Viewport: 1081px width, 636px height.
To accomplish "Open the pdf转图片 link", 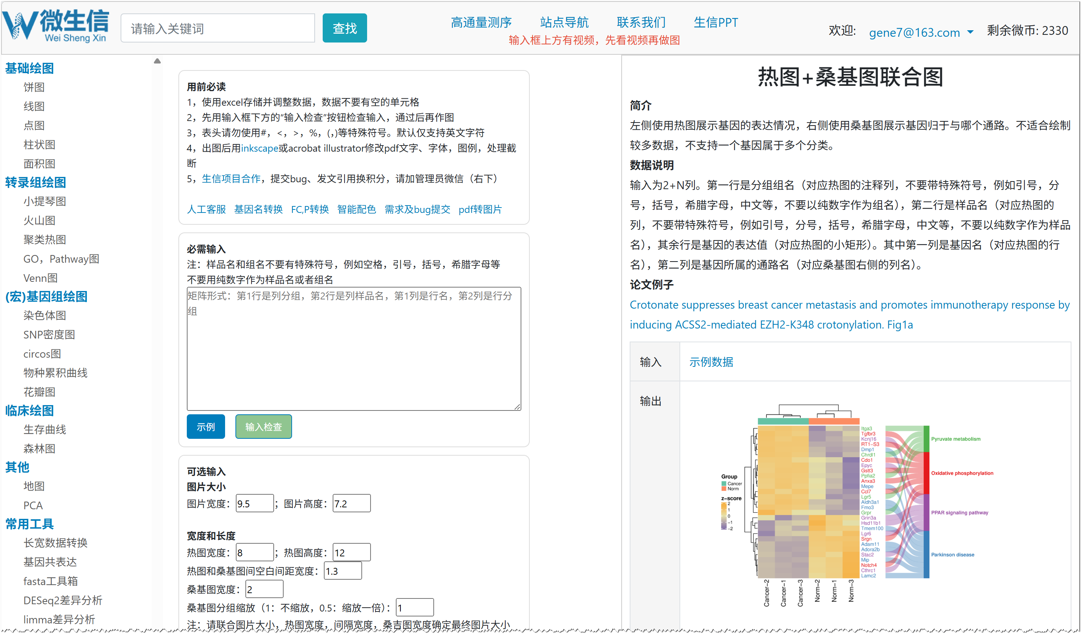I will (480, 209).
